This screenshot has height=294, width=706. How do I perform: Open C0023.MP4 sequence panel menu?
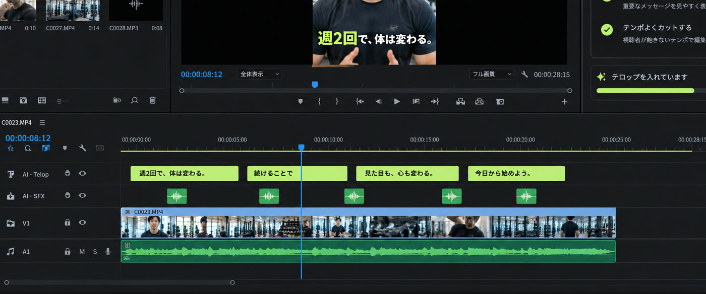tap(42, 122)
